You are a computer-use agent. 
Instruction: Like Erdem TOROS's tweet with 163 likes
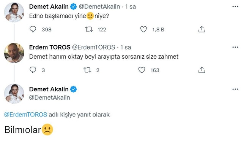142,70
